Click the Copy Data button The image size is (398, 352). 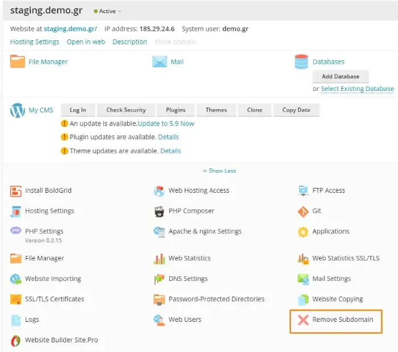tap(296, 110)
